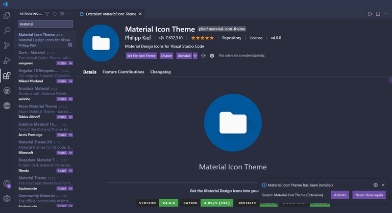The image size is (392, 213).
Task: Click Never show again button
Action: tap(369, 195)
